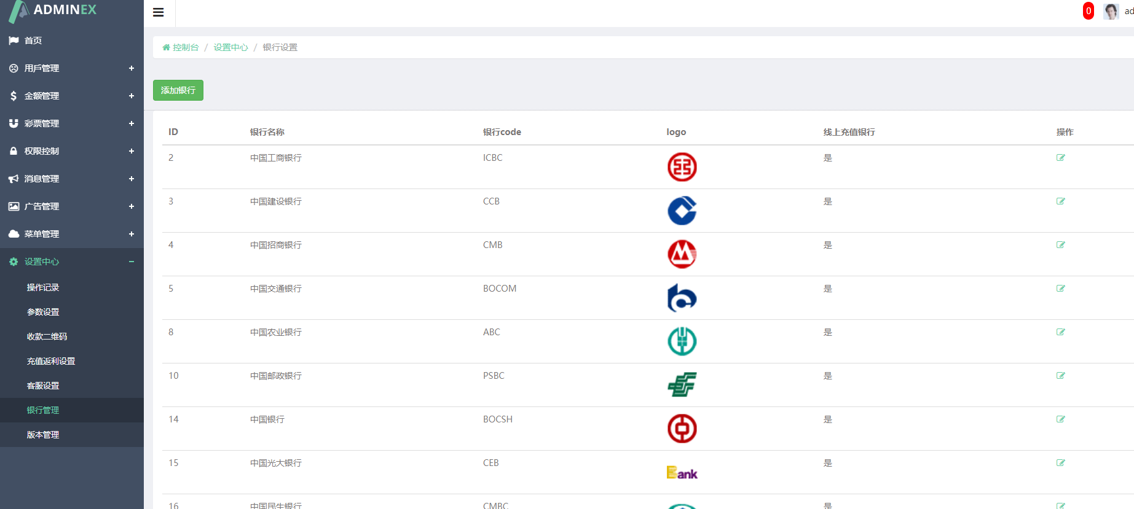Select 收款二维码 submenu item
Viewport: 1134px width, 509px height.
click(47, 336)
